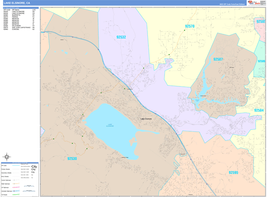The width and height of the screenshot is (268, 197).
Task: Select the Interstate Highways legend symbol
Action: click(16, 191)
